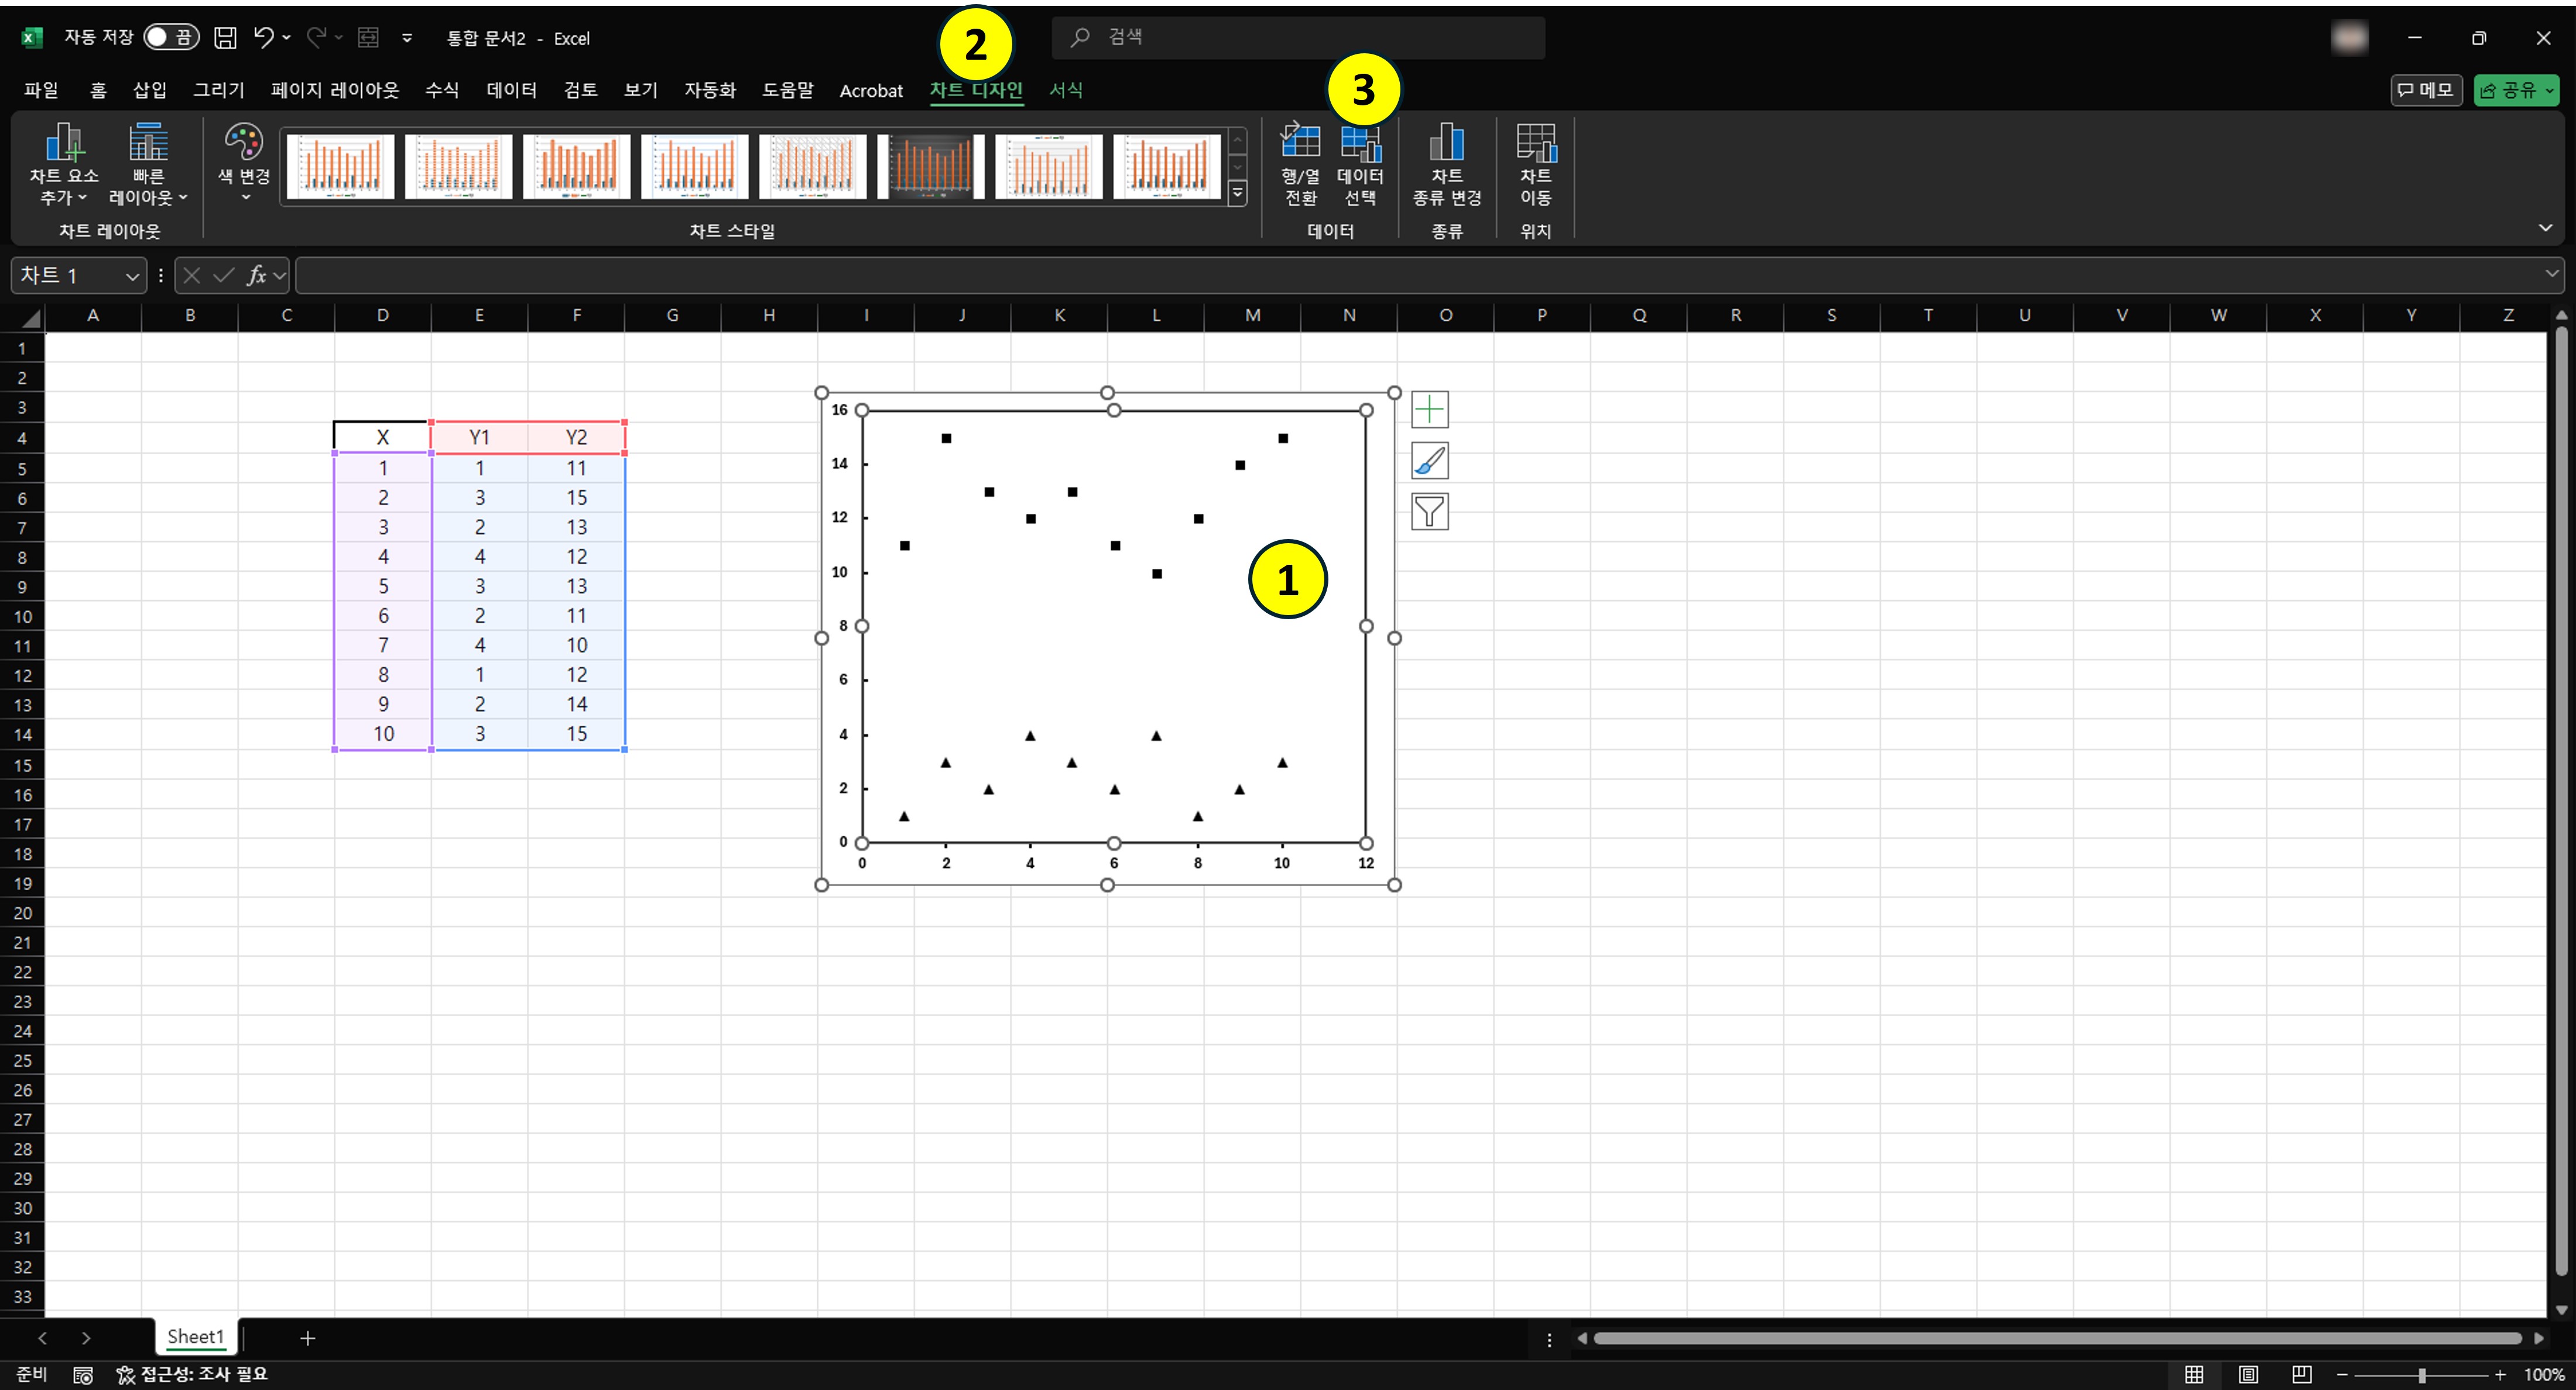Switch to Normal view icon
Viewport: 2576px width, 1390px height.
coord(2194,1375)
